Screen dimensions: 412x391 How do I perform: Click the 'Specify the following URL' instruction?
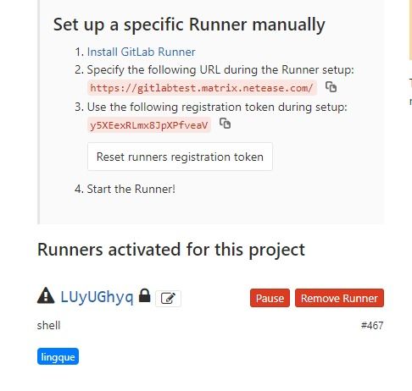220,70
